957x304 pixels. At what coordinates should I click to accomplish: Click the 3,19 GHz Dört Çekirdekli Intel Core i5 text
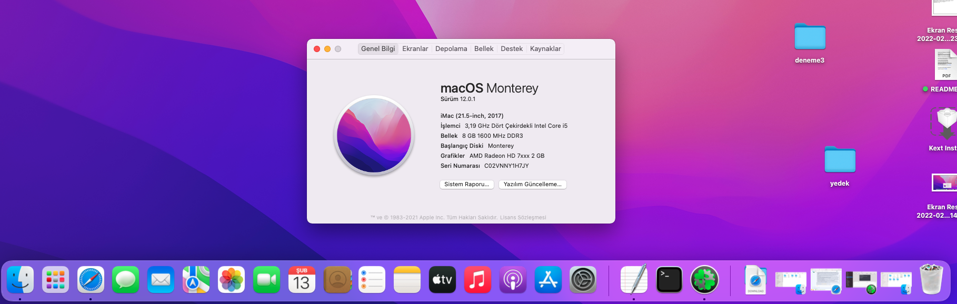516,126
